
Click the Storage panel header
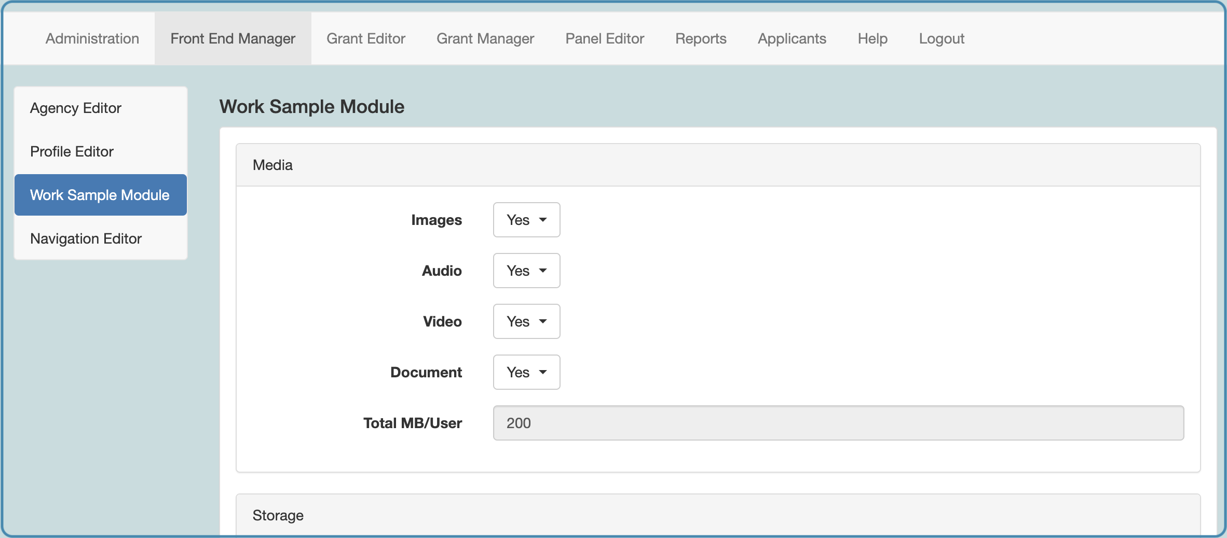tap(718, 515)
